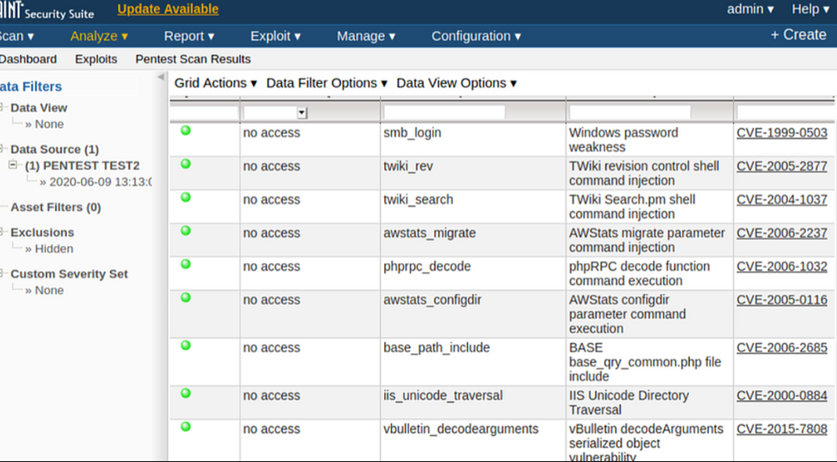Open CVE-2006-1032 link

click(x=782, y=266)
